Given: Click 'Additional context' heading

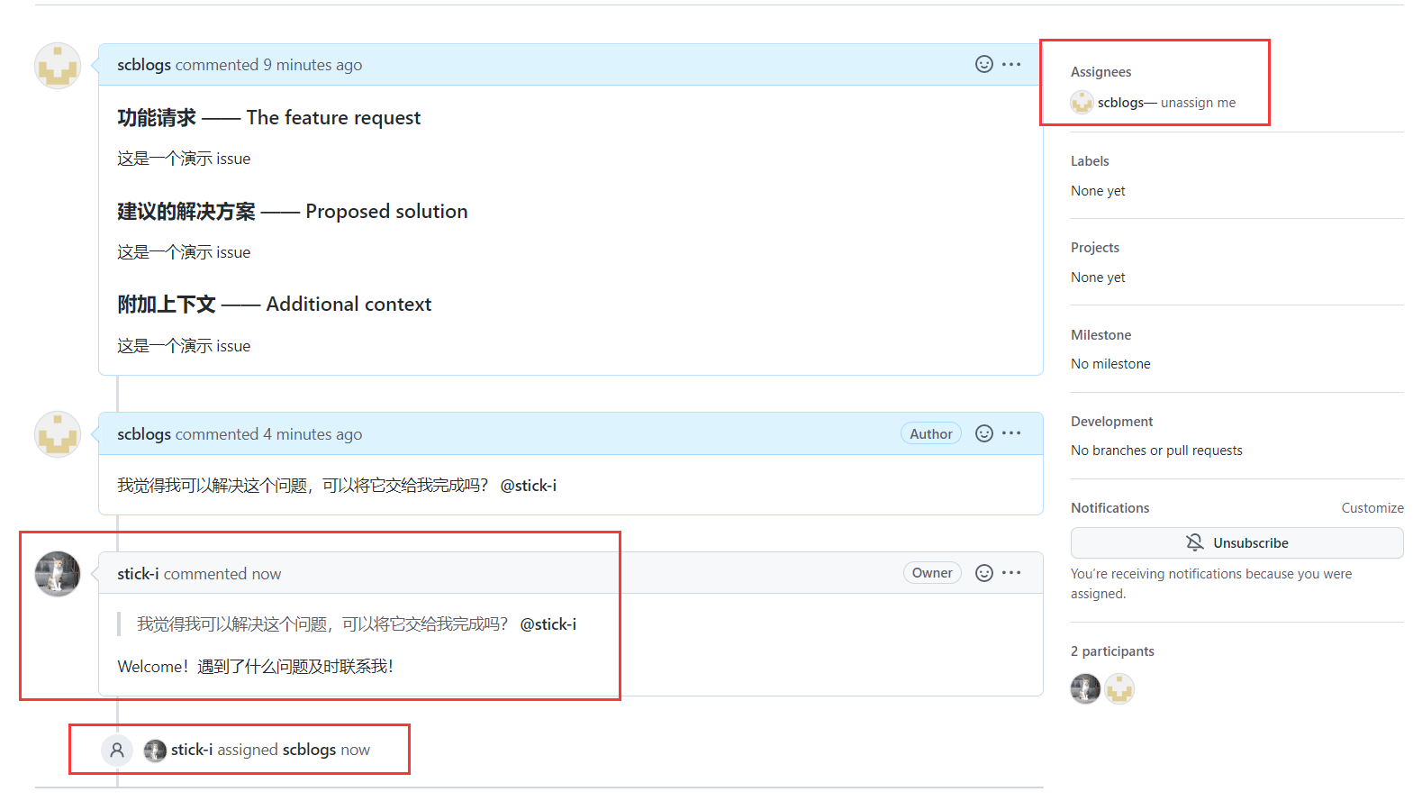Looking at the screenshot, I should [349, 305].
